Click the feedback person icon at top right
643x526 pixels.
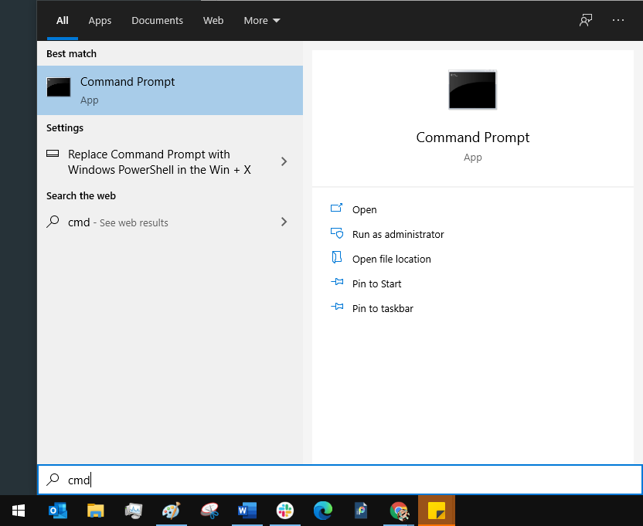click(x=585, y=20)
